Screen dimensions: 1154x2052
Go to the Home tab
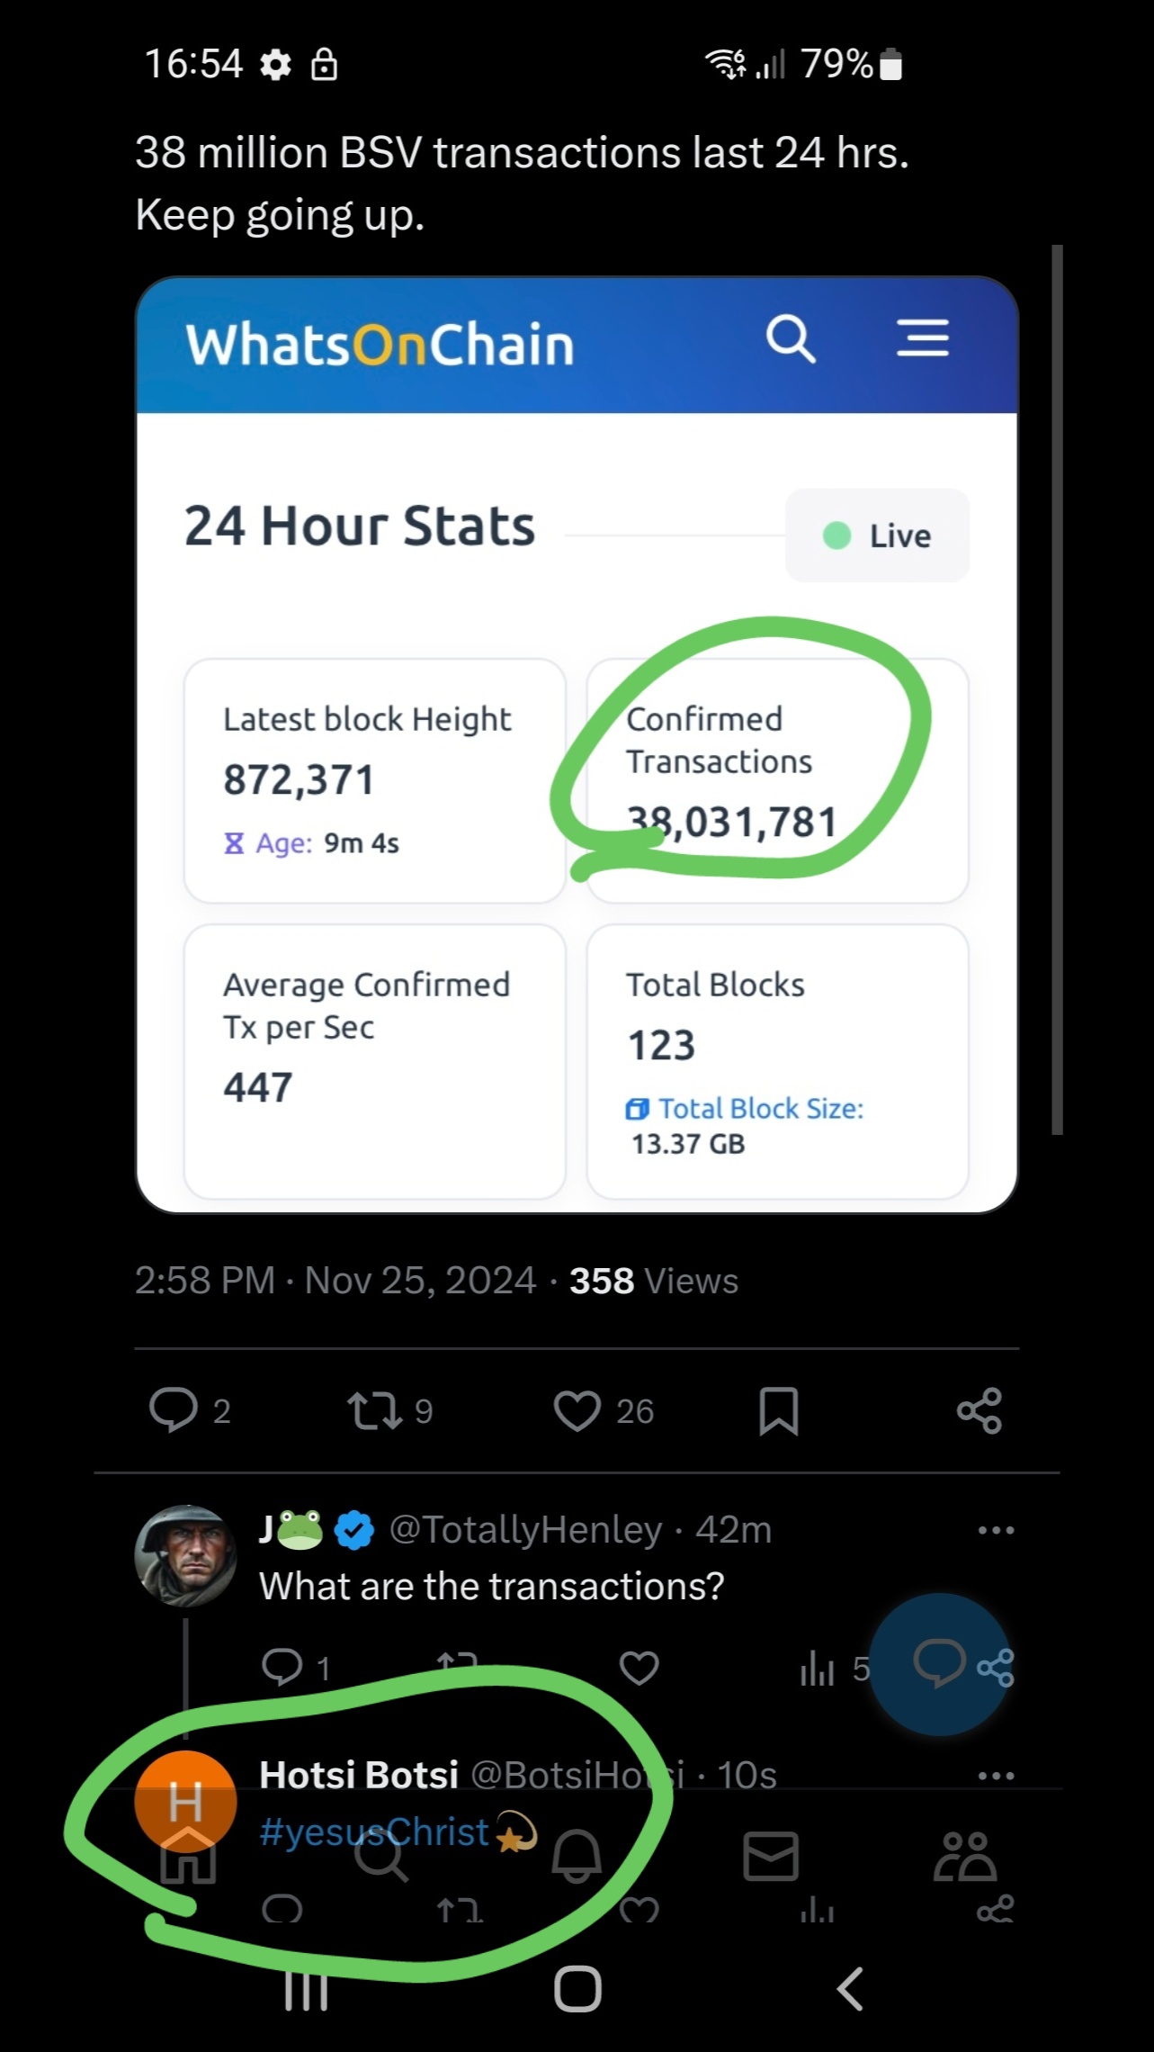188,1856
